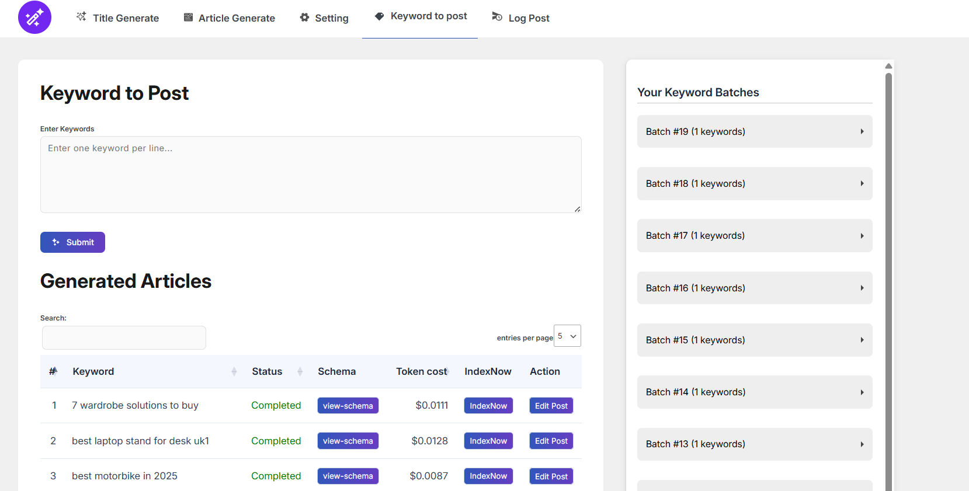Viewport: 969px width, 491px height.
Task: Expand Batch #19 keyword list
Action: click(x=754, y=131)
